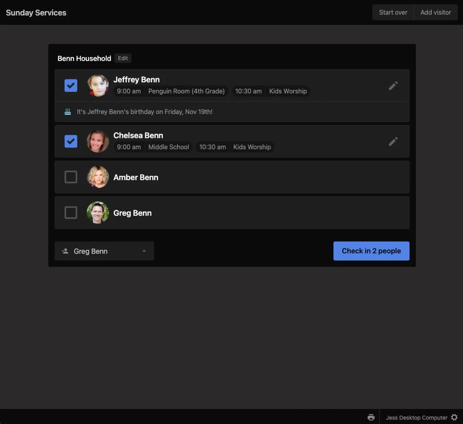Edit Chelsea Benn's check-in with the pencil icon
463x424 pixels.
pyautogui.click(x=393, y=141)
